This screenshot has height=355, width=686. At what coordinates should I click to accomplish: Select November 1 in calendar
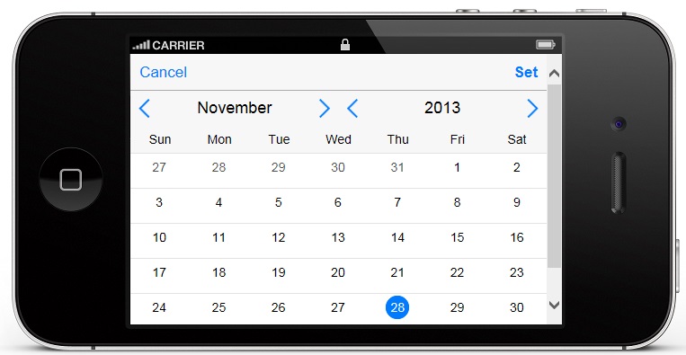(x=458, y=167)
